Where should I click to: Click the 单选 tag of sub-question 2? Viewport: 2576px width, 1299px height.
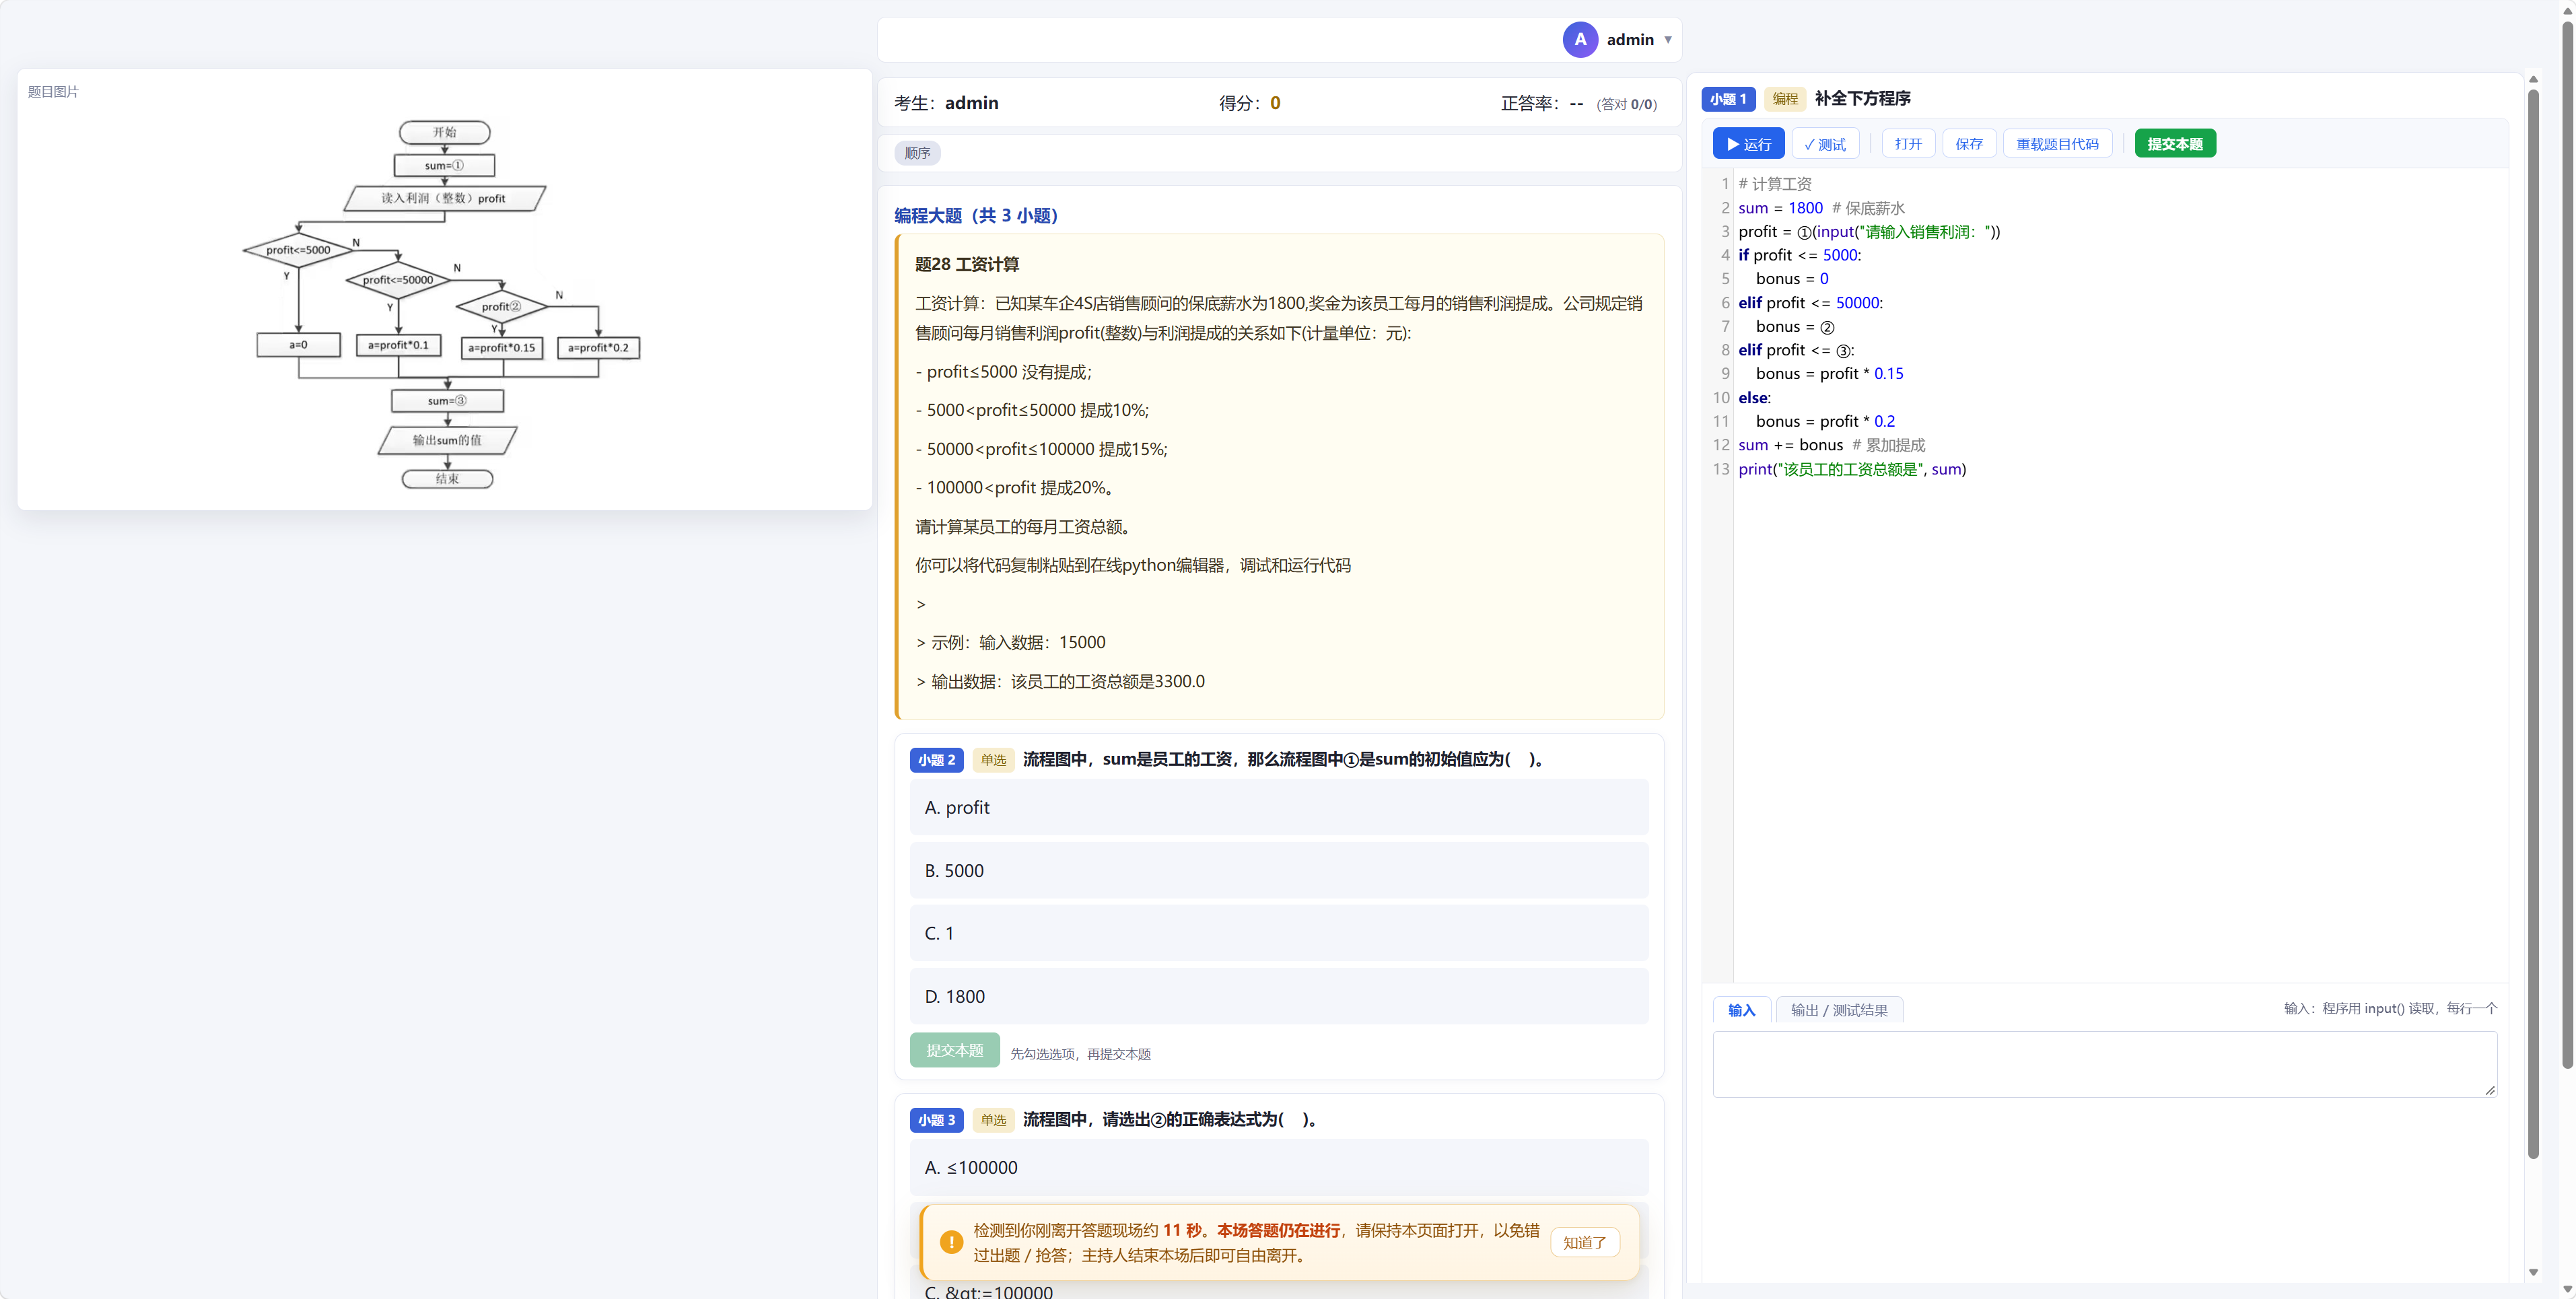[993, 760]
